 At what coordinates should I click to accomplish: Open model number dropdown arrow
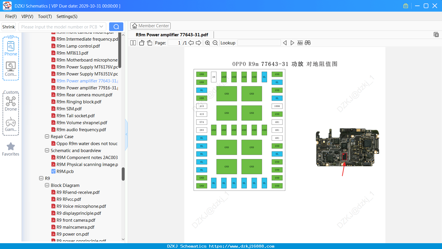[x=101, y=27]
